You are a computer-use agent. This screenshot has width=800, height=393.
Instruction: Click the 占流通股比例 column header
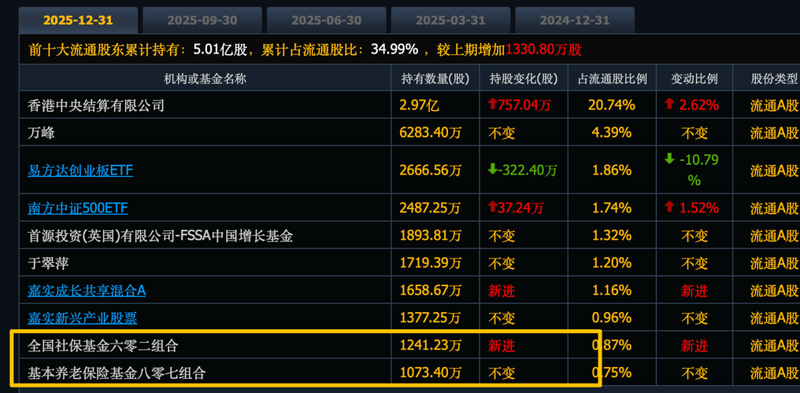pyautogui.click(x=613, y=79)
